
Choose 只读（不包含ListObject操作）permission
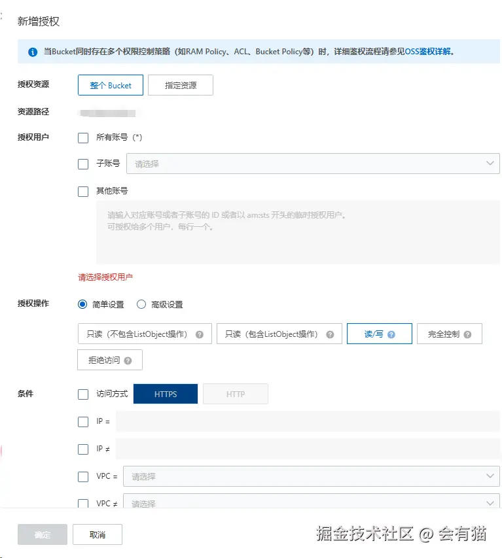[145, 334]
